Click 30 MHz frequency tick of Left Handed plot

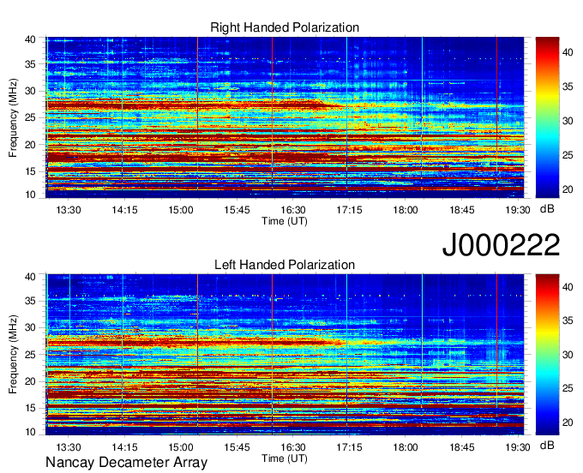tap(30, 327)
